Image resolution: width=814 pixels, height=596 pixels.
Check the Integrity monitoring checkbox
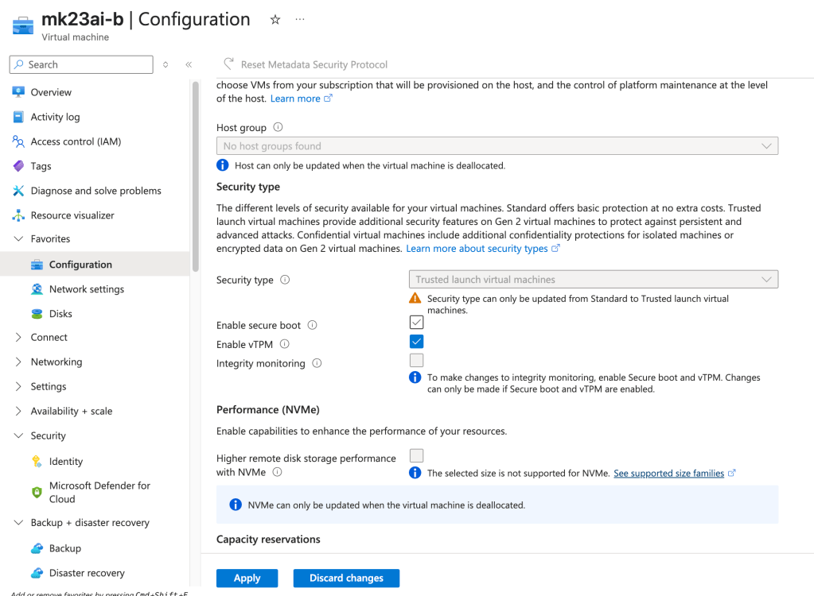[x=416, y=361]
